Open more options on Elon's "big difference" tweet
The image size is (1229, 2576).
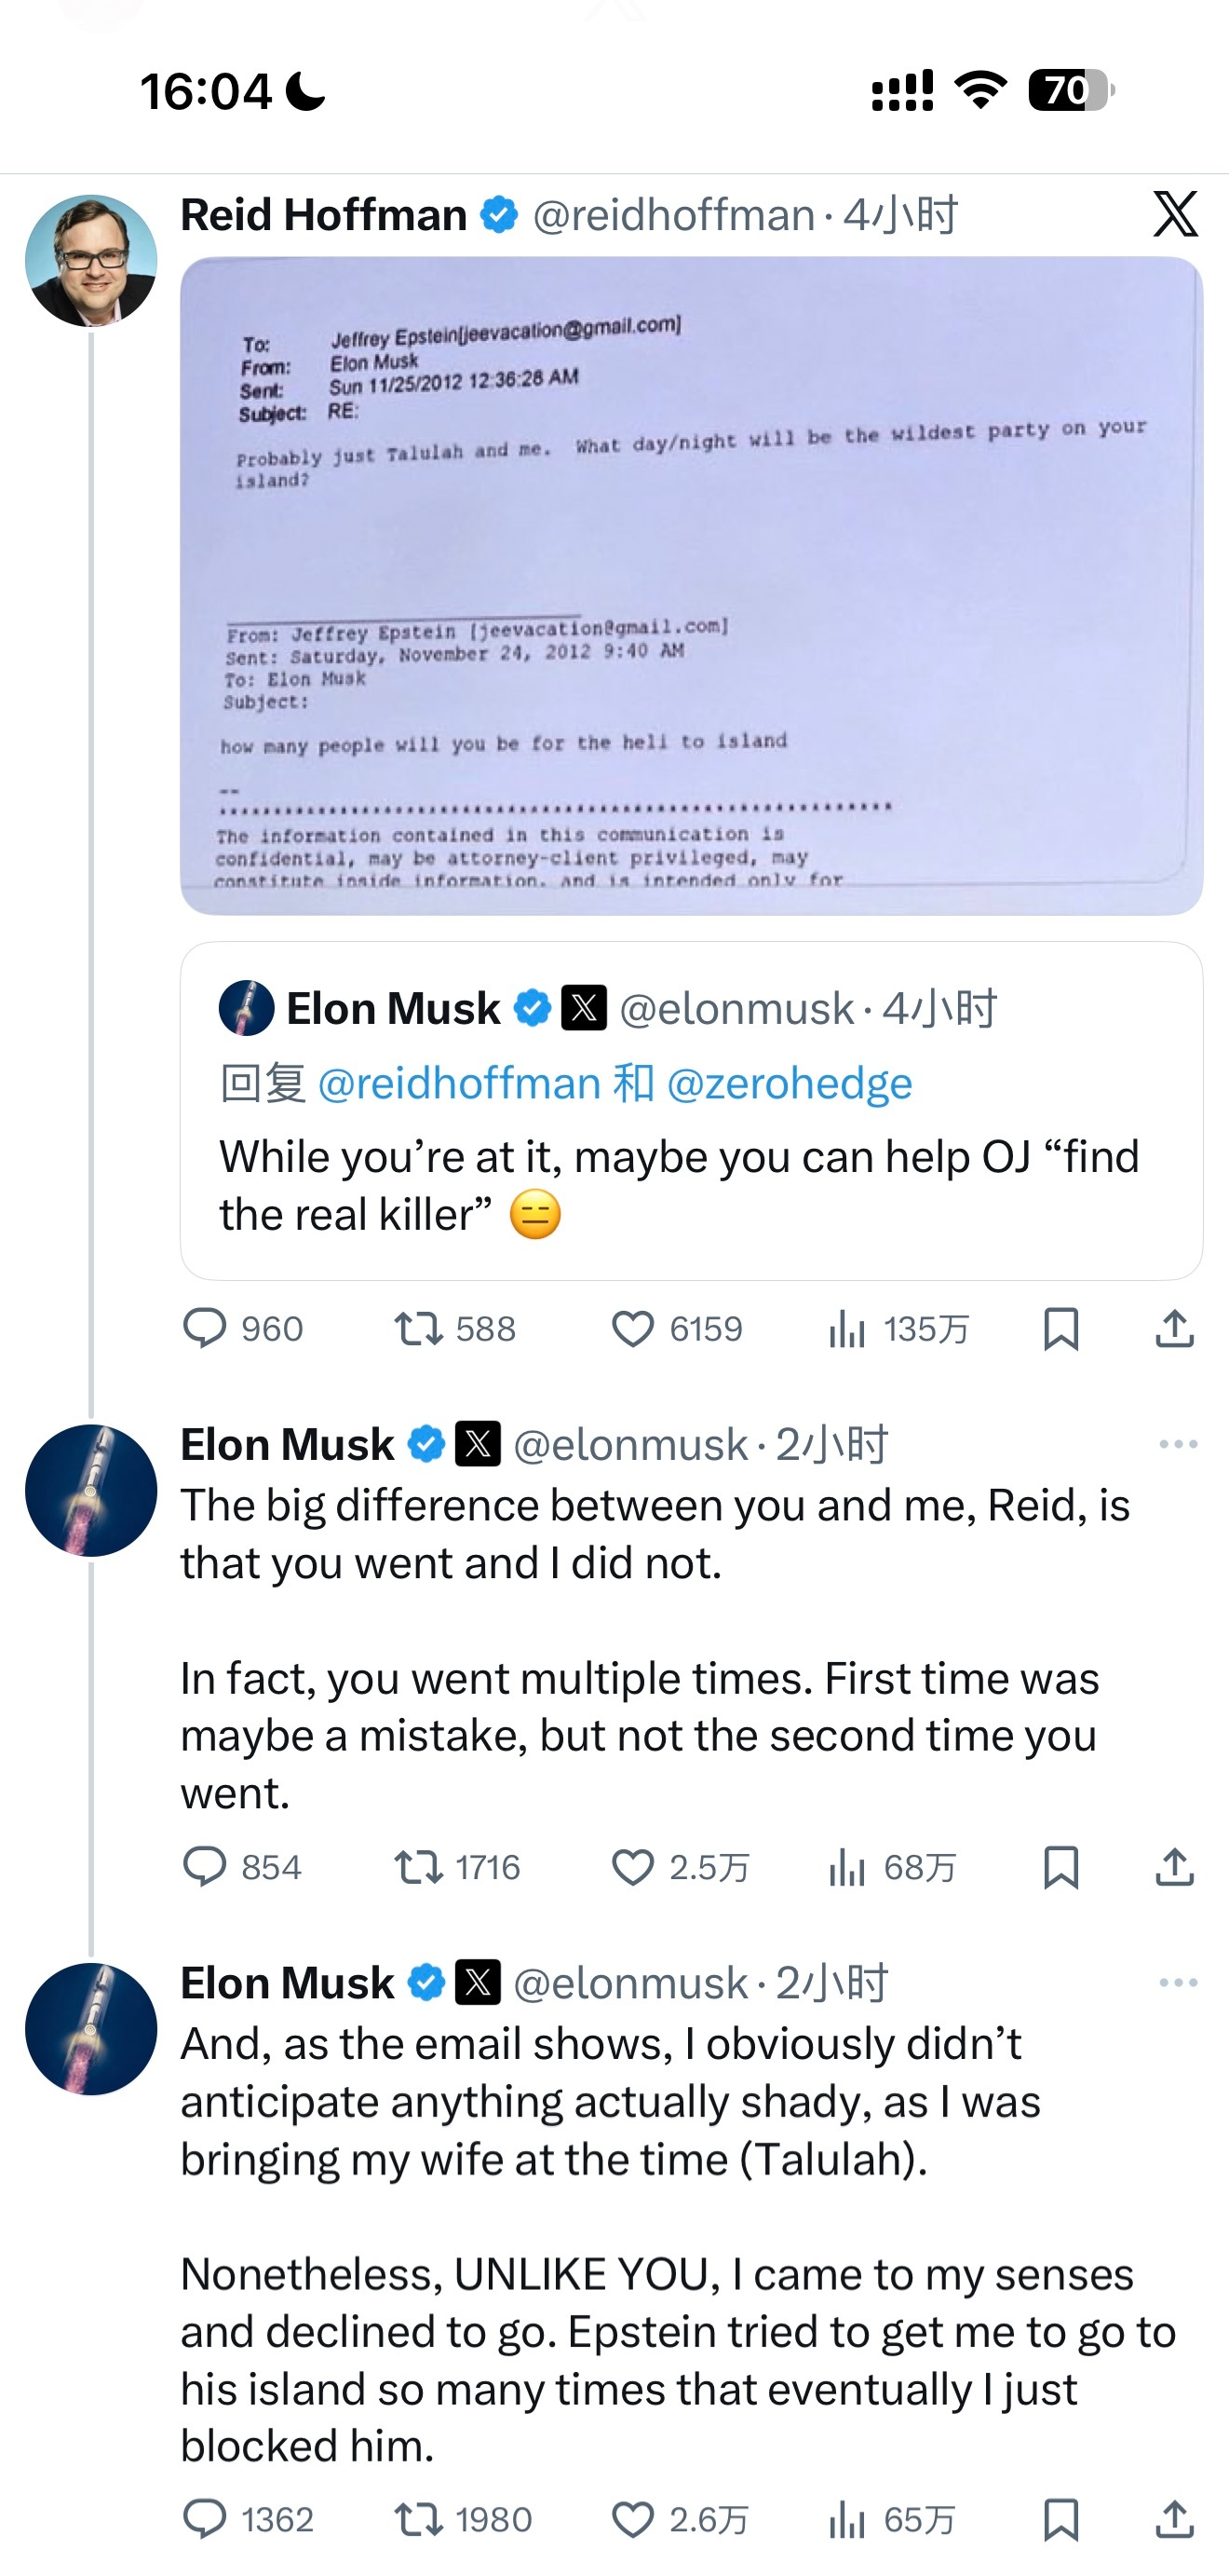(1178, 1444)
